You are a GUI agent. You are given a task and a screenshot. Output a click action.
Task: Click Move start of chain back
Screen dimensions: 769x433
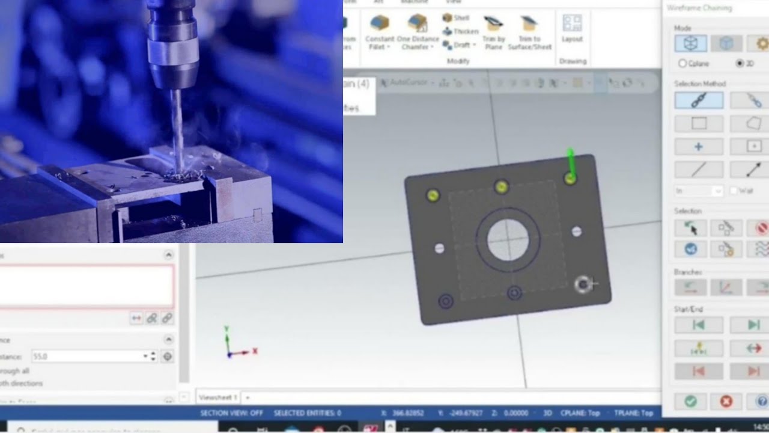699,325
